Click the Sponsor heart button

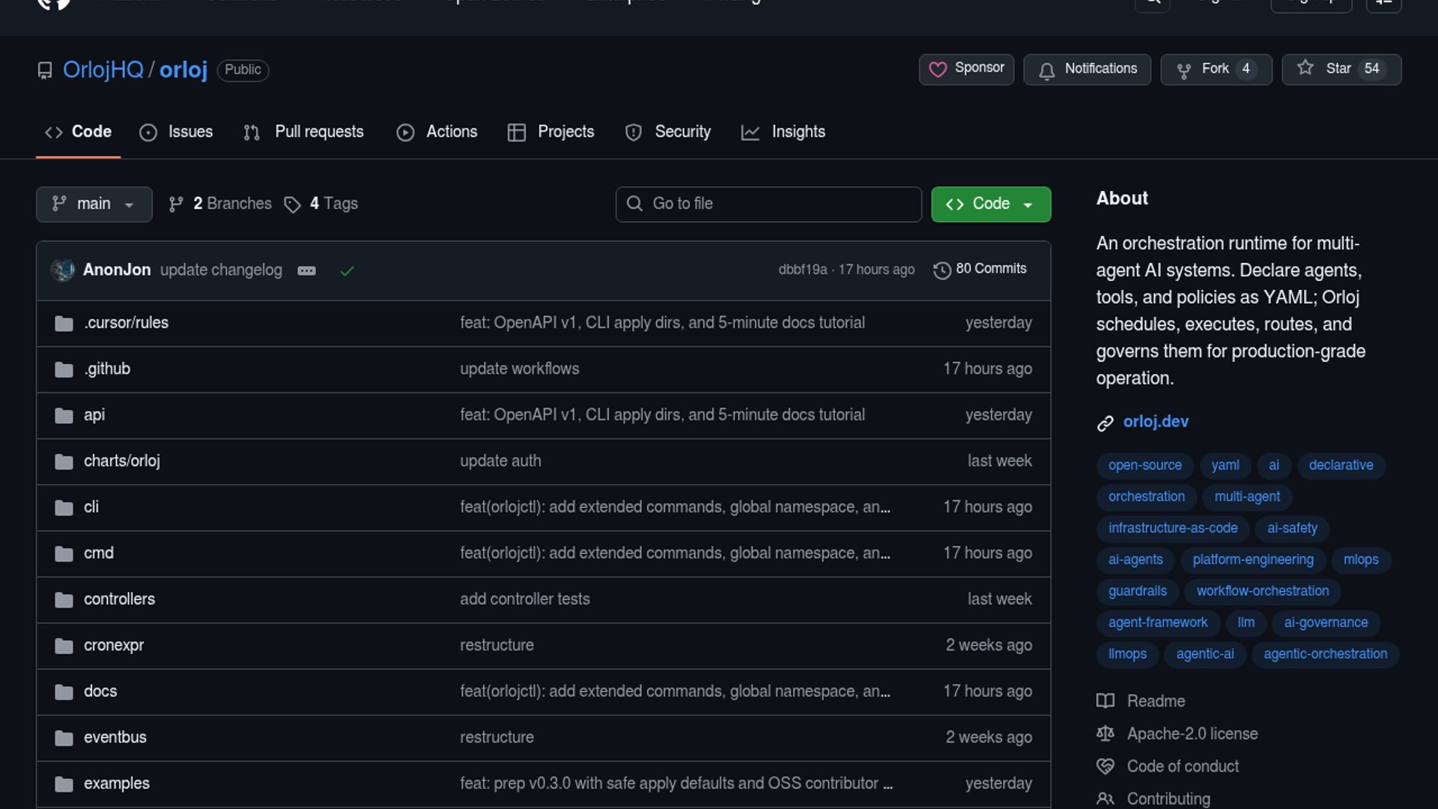[x=966, y=69]
